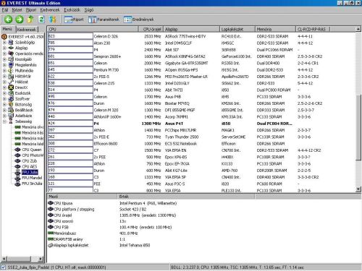Screen dimensions: 362x271
Task: Click the tree pane horizontal scroll-right arrow
Action: point(41,259)
